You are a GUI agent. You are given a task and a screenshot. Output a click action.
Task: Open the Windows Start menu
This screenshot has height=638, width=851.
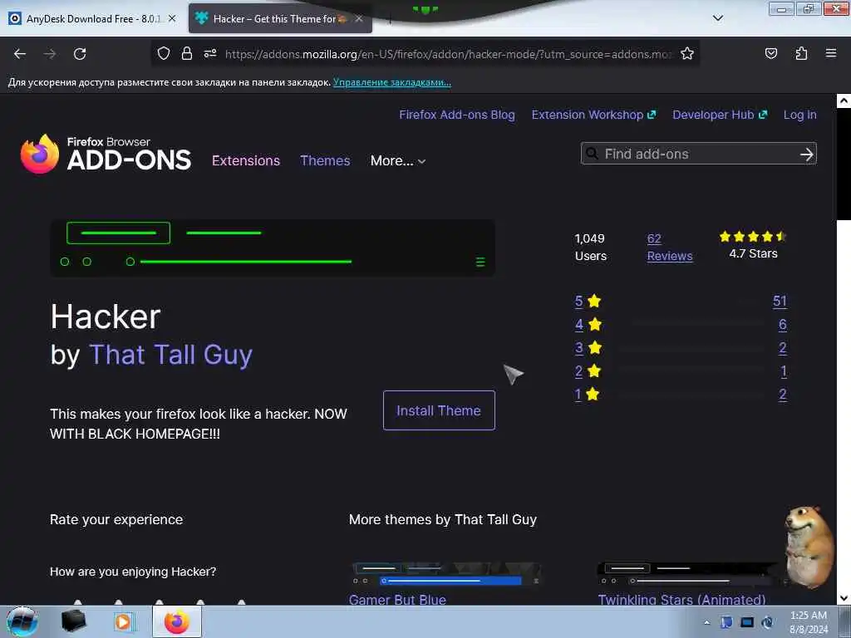[x=22, y=621]
